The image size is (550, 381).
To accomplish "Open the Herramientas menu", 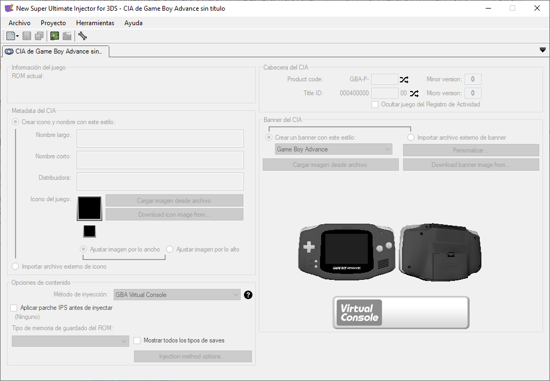I will 95,23.
